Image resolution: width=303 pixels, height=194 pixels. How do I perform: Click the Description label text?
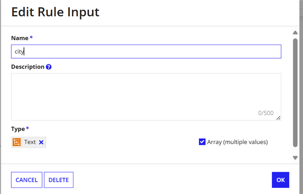[x=28, y=67]
